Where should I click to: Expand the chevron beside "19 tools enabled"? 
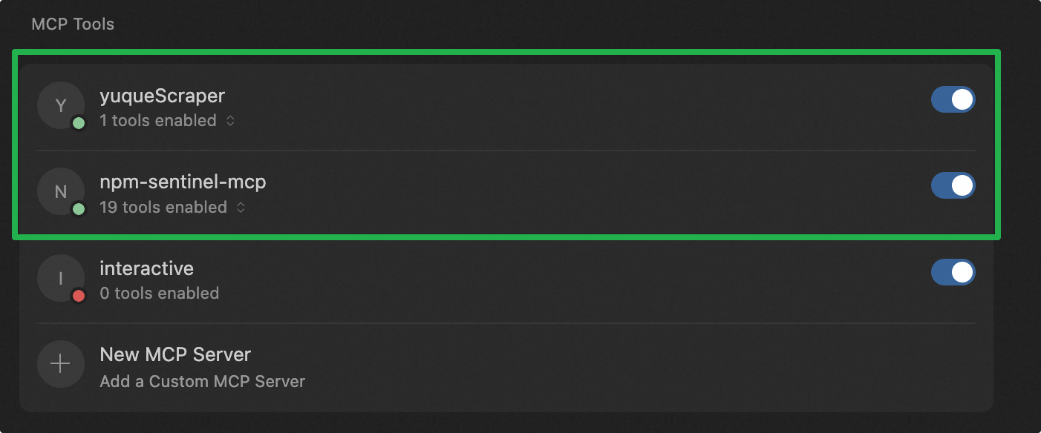point(241,208)
